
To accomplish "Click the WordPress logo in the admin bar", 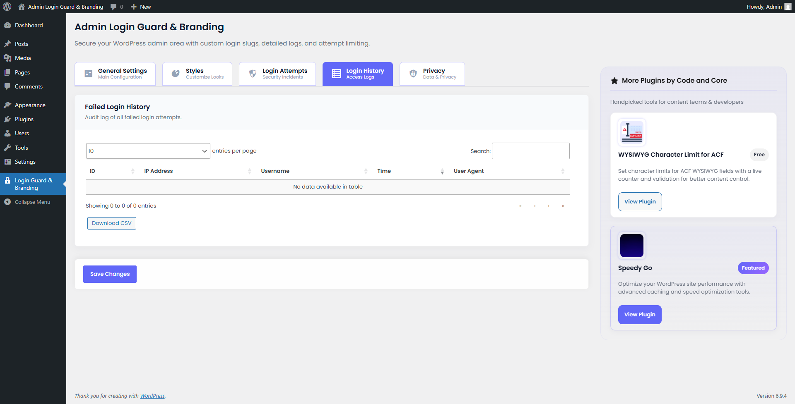I will pos(7,7).
